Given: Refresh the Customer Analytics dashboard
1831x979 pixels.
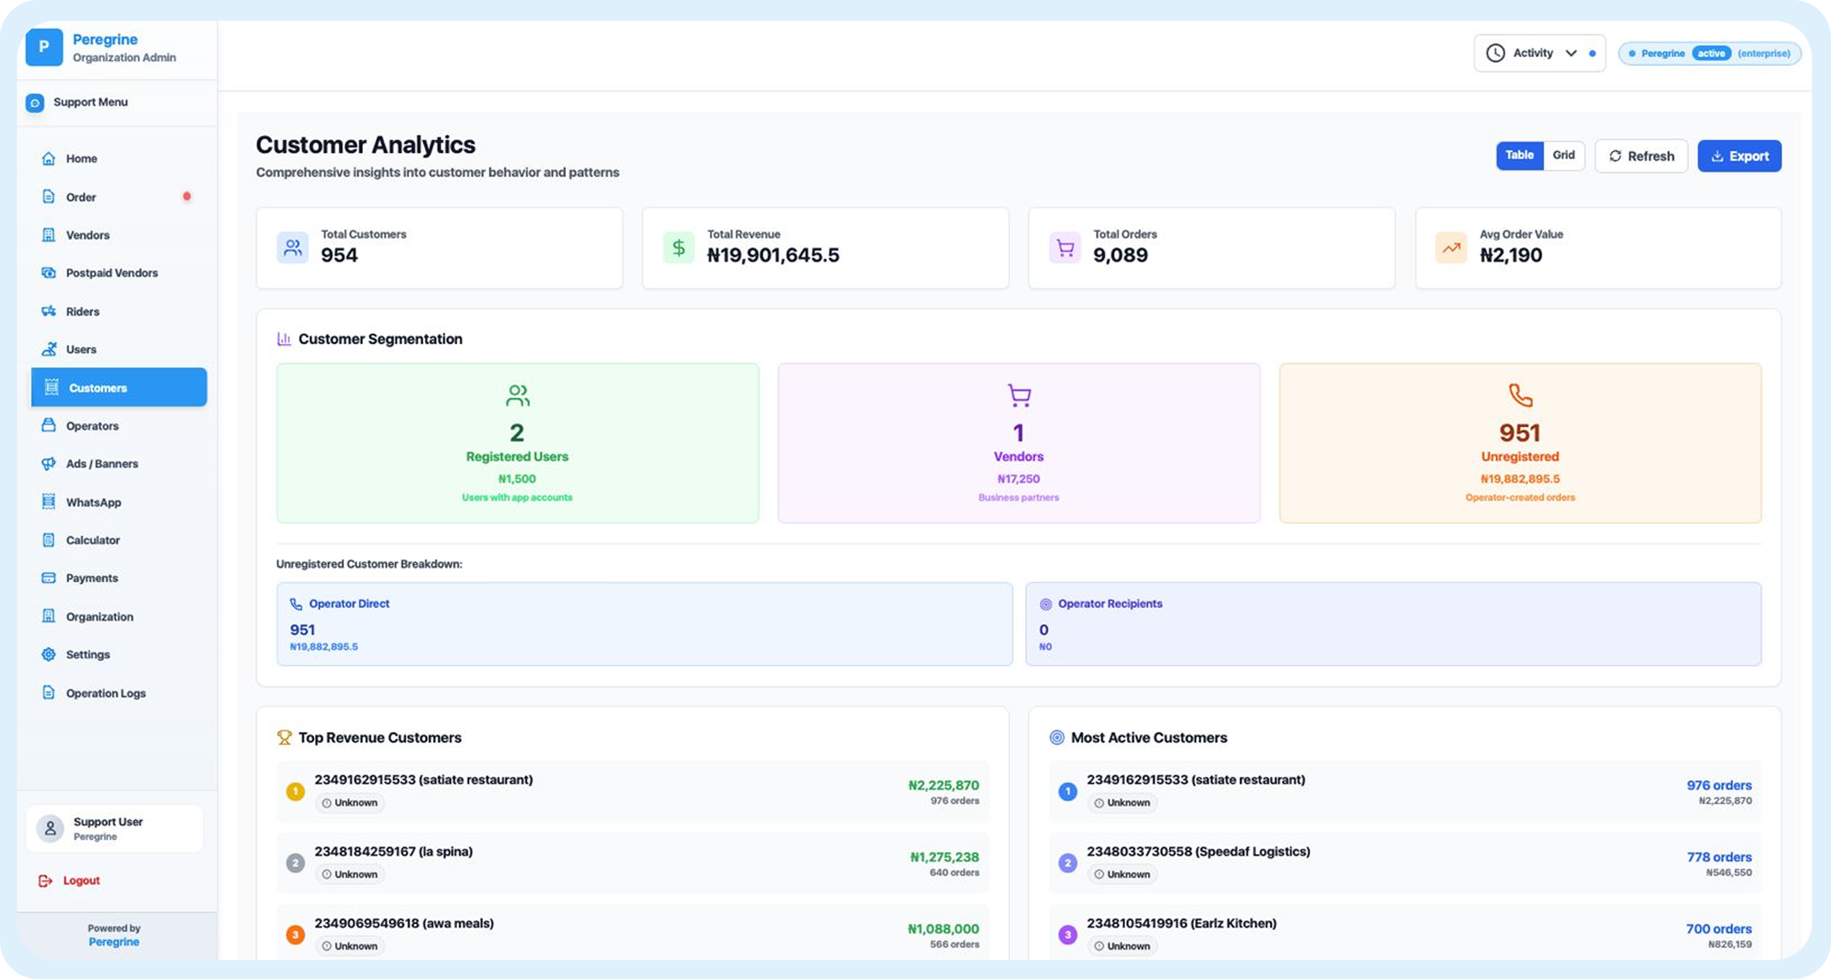Looking at the screenshot, I should tap(1641, 156).
